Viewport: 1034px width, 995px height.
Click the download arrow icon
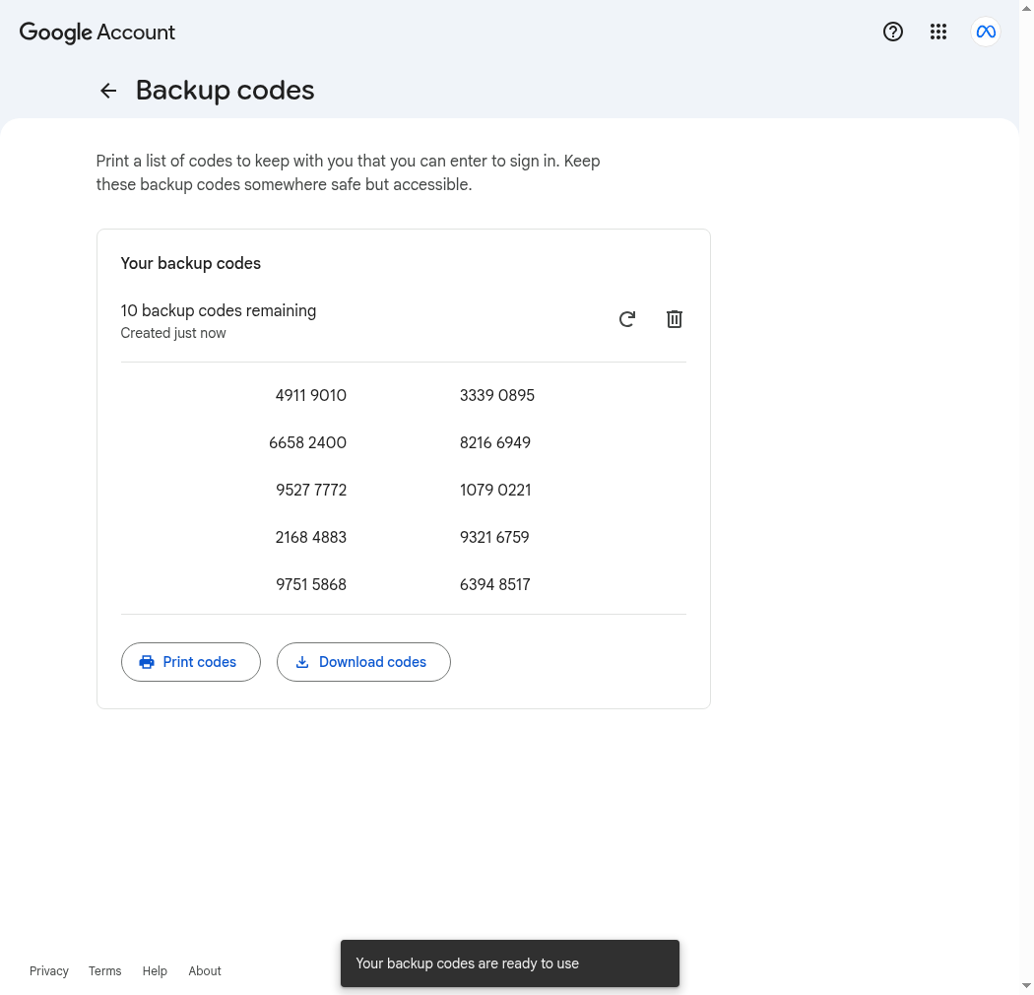tap(302, 662)
